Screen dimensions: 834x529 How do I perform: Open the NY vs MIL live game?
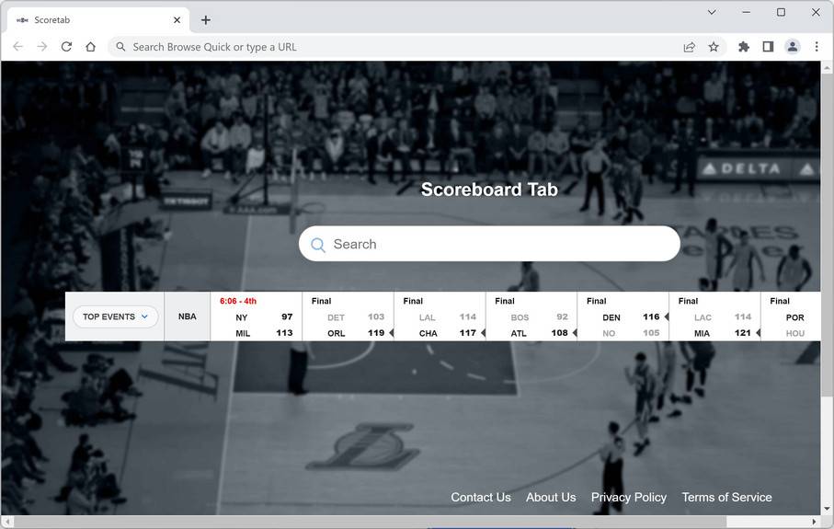(257, 316)
